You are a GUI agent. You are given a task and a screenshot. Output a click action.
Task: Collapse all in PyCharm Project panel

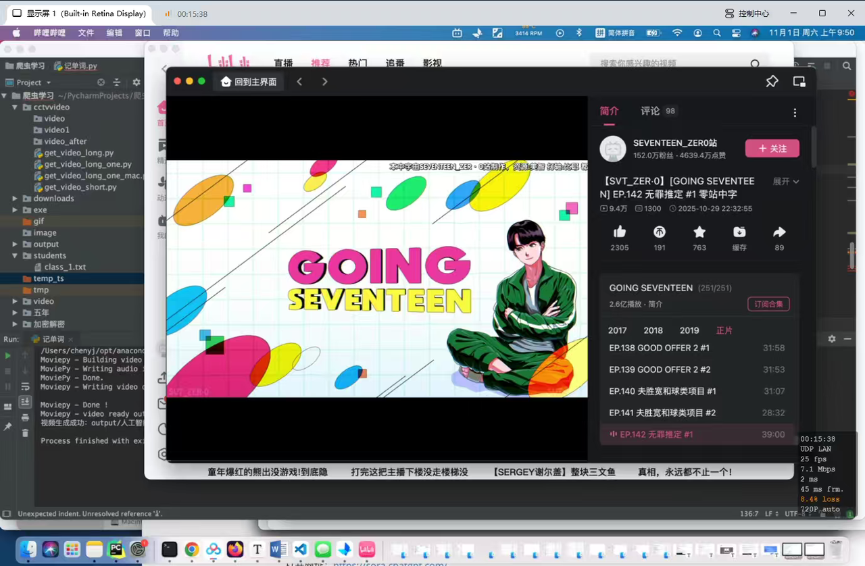(x=116, y=82)
